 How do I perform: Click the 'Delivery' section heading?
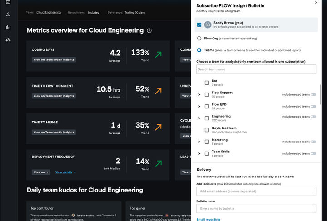204,170
